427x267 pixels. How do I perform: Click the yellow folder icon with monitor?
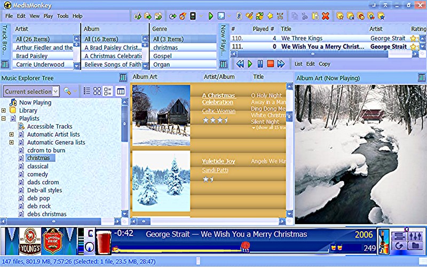click(350, 16)
